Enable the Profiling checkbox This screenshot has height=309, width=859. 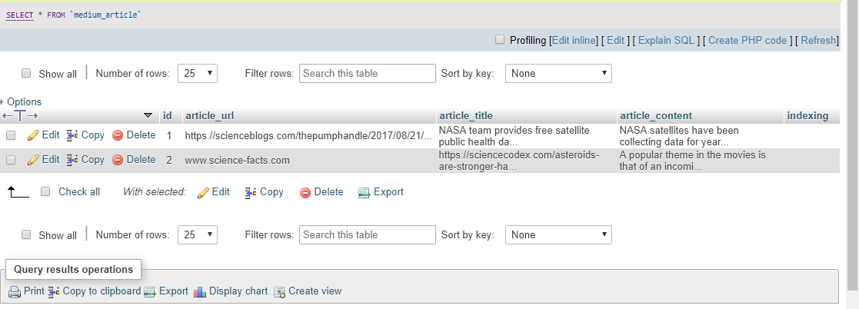500,39
